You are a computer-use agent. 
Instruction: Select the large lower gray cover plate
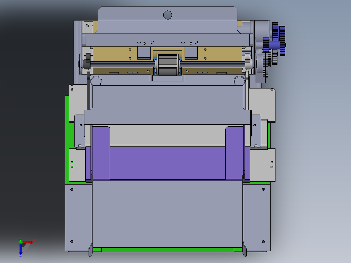(x=167, y=214)
